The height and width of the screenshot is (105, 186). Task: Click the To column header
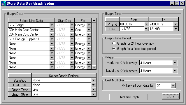click(x=164, y=20)
